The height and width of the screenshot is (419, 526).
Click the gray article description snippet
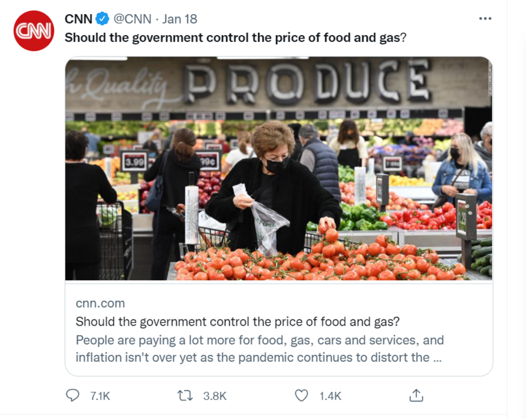tap(260, 349)
